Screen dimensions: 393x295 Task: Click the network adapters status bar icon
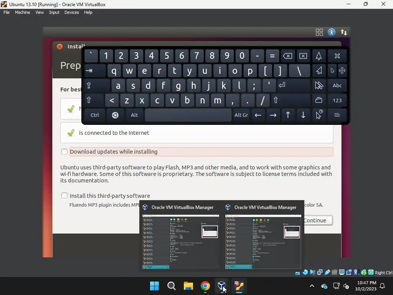[320, 272]
